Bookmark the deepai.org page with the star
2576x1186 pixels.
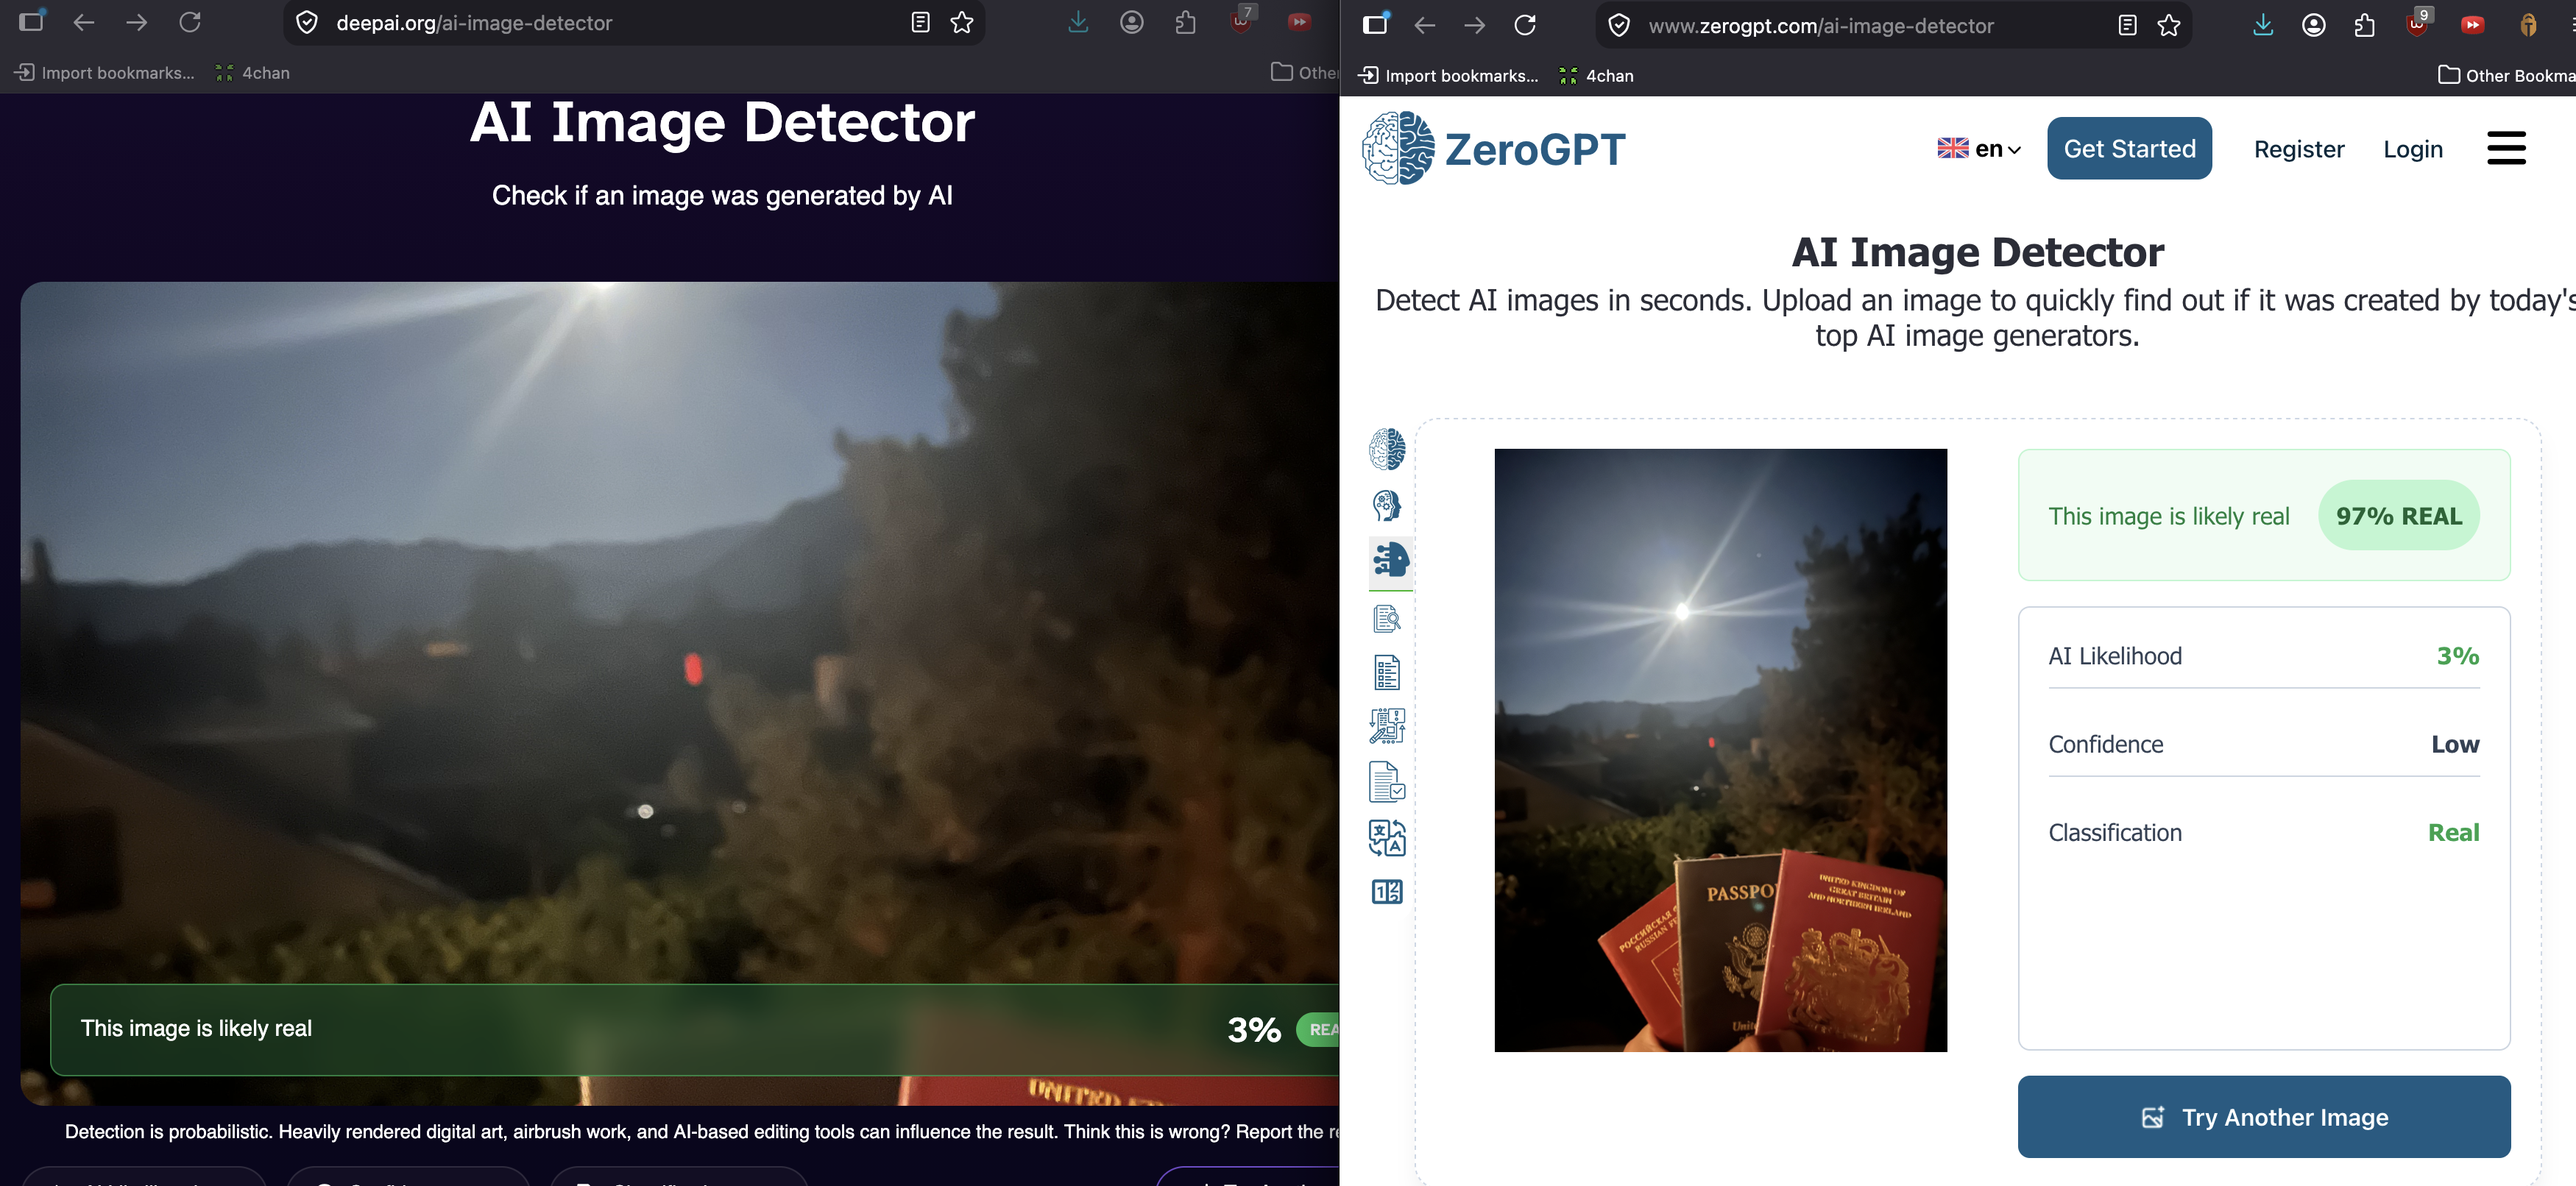[962, 22]
